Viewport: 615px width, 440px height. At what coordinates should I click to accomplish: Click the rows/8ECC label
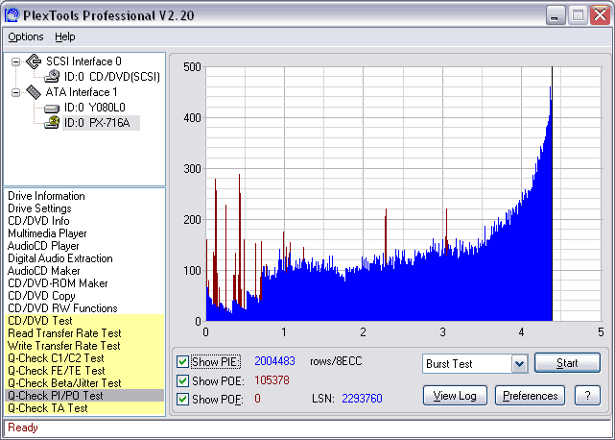336,361
